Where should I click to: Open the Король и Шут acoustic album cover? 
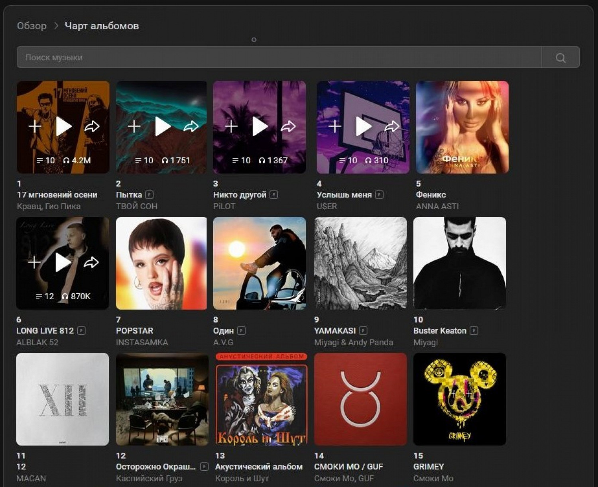261,399
